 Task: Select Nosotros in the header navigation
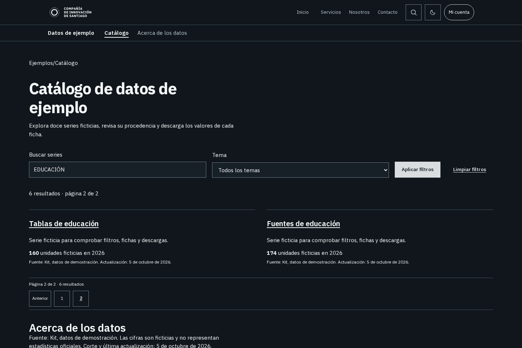359,12
